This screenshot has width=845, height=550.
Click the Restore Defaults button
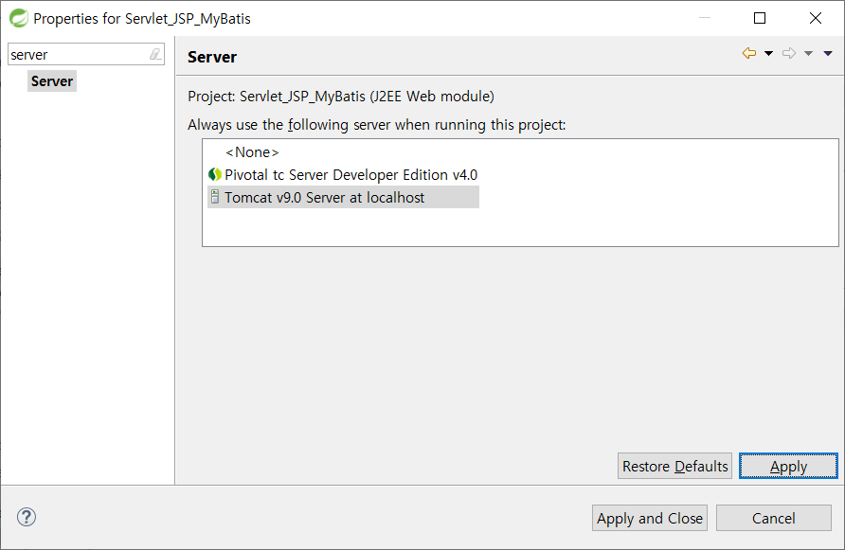tap(674, 466)
